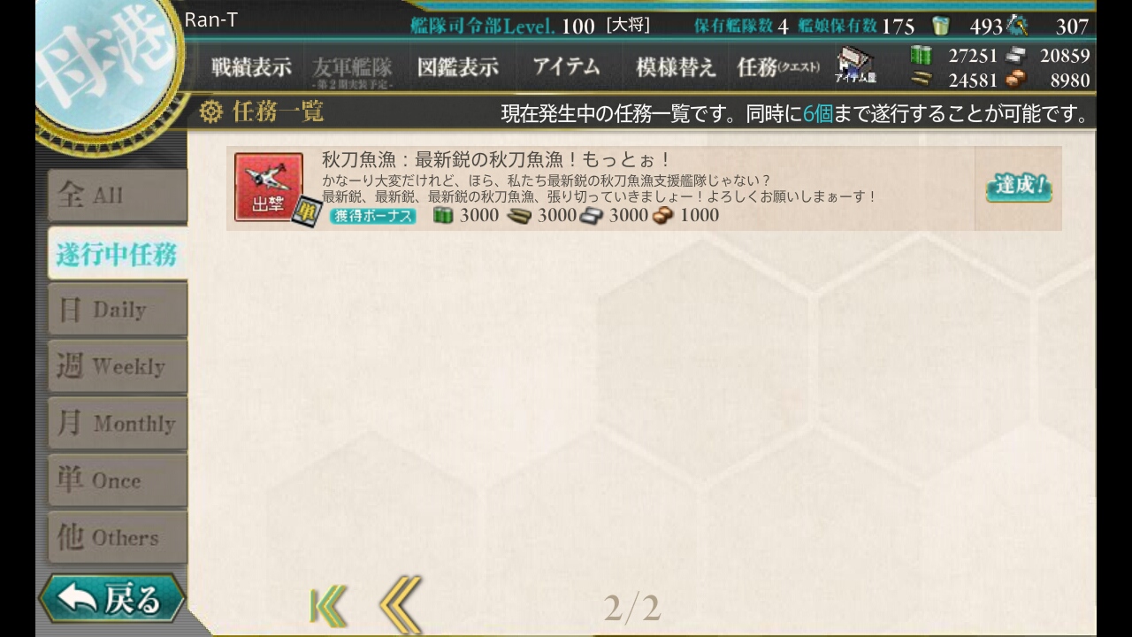Open 模様替え furniture menu

[676, 67]
